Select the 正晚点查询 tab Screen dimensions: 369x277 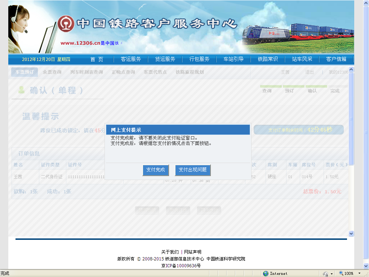click(x=123, y=72)
